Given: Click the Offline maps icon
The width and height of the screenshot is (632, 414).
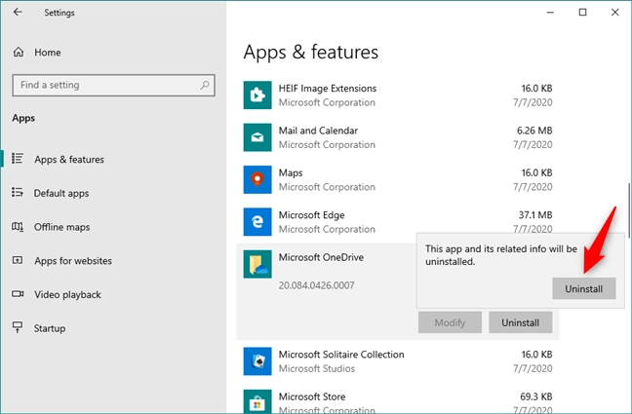Looking at the screenshot, I should pyautogui.click(x=18, y=226).
